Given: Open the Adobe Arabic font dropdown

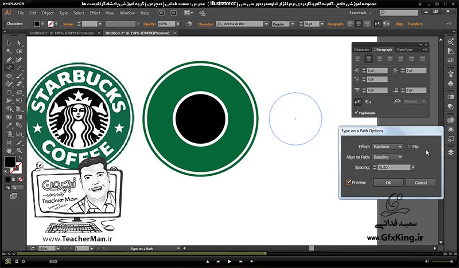Looking at the screenshot, I should pyautogui.click(x=266, y=24).
